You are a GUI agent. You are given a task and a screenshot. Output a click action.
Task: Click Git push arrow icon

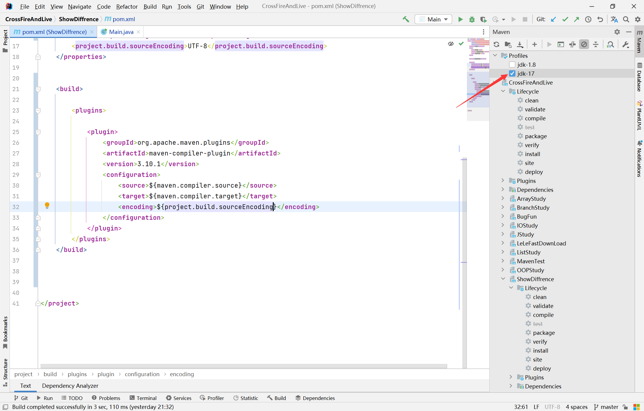click(577, 19)
